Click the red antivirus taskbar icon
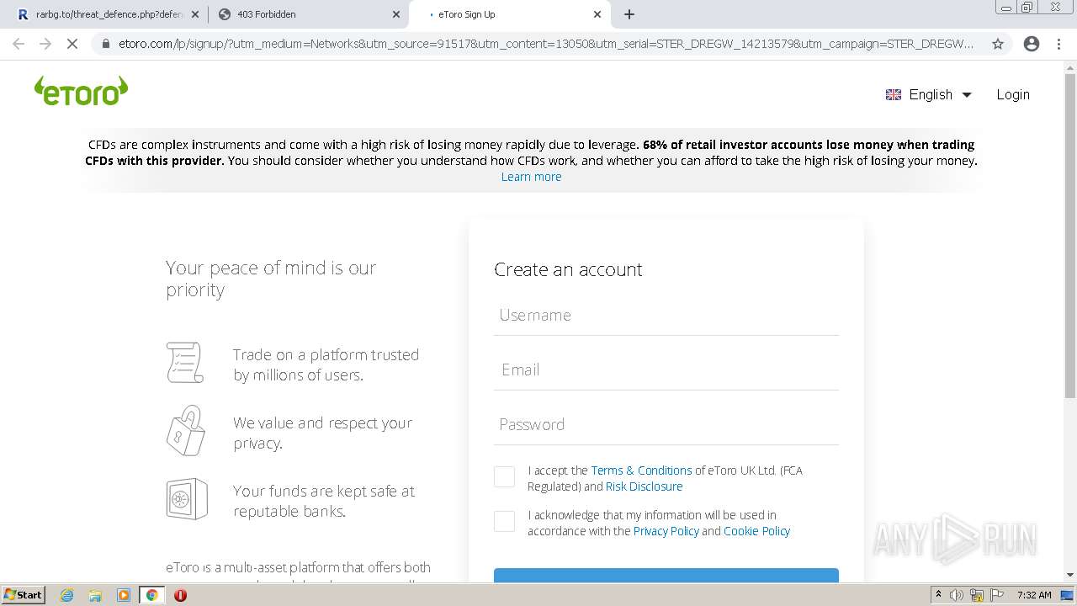1077x606 pixels. (x=180, y=595)
